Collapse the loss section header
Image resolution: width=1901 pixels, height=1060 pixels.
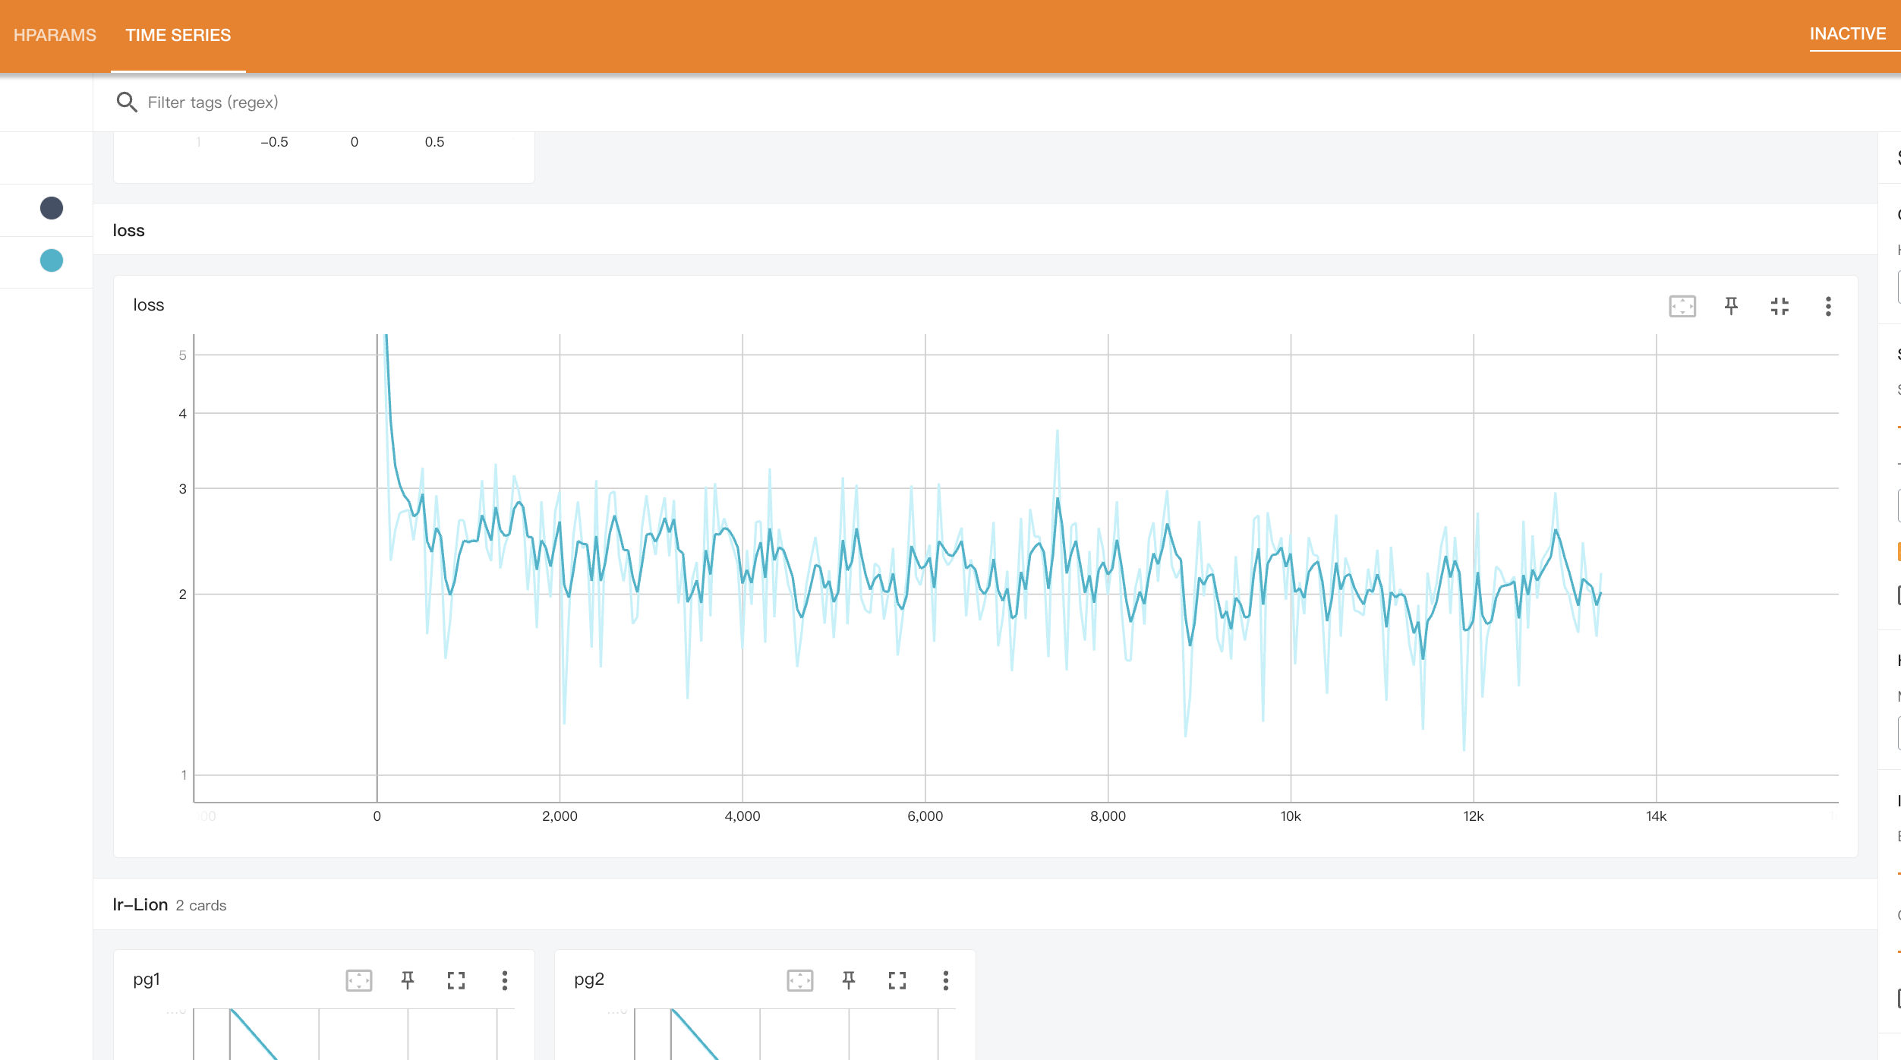coord(128,230)
